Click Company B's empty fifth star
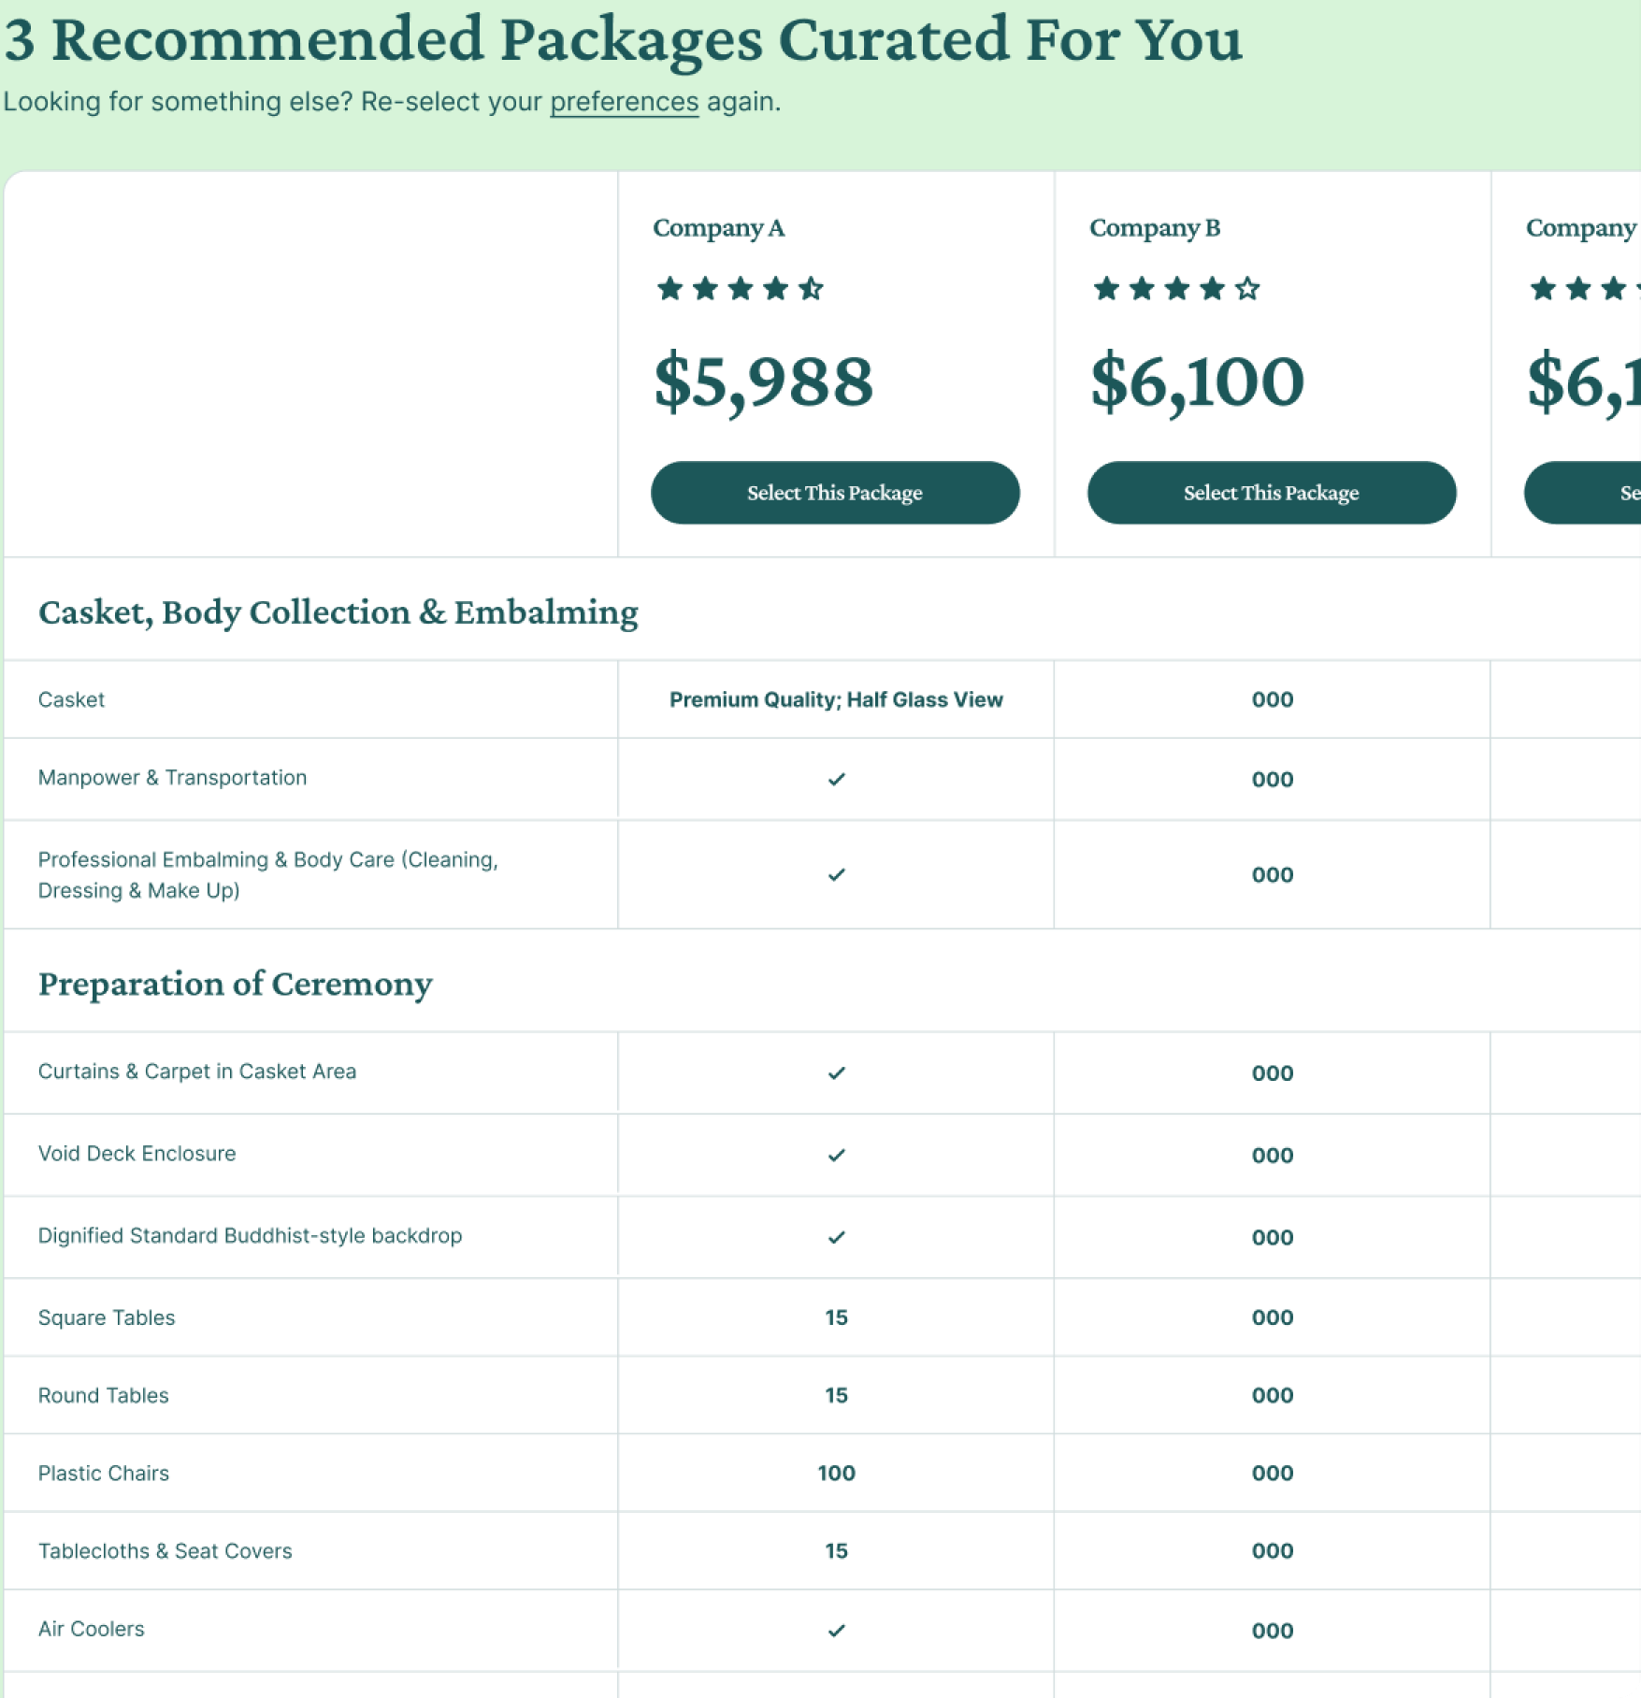The image size is (1641, 1698). (1247, 288)
